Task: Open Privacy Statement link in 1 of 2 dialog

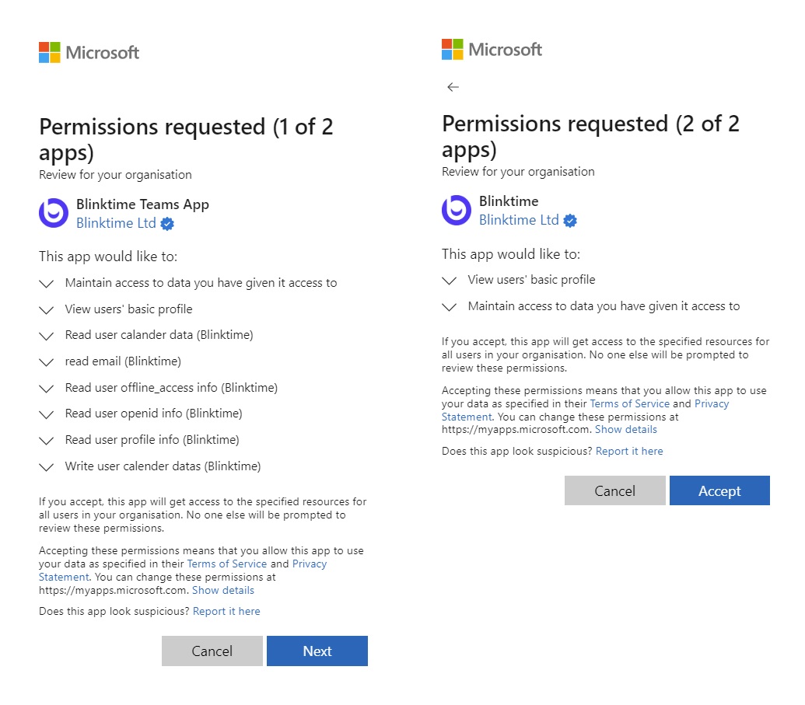Action: (310, 564)
